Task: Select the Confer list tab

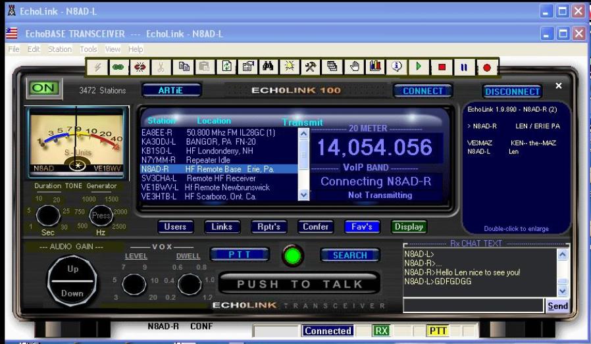Action: point(315,227)
